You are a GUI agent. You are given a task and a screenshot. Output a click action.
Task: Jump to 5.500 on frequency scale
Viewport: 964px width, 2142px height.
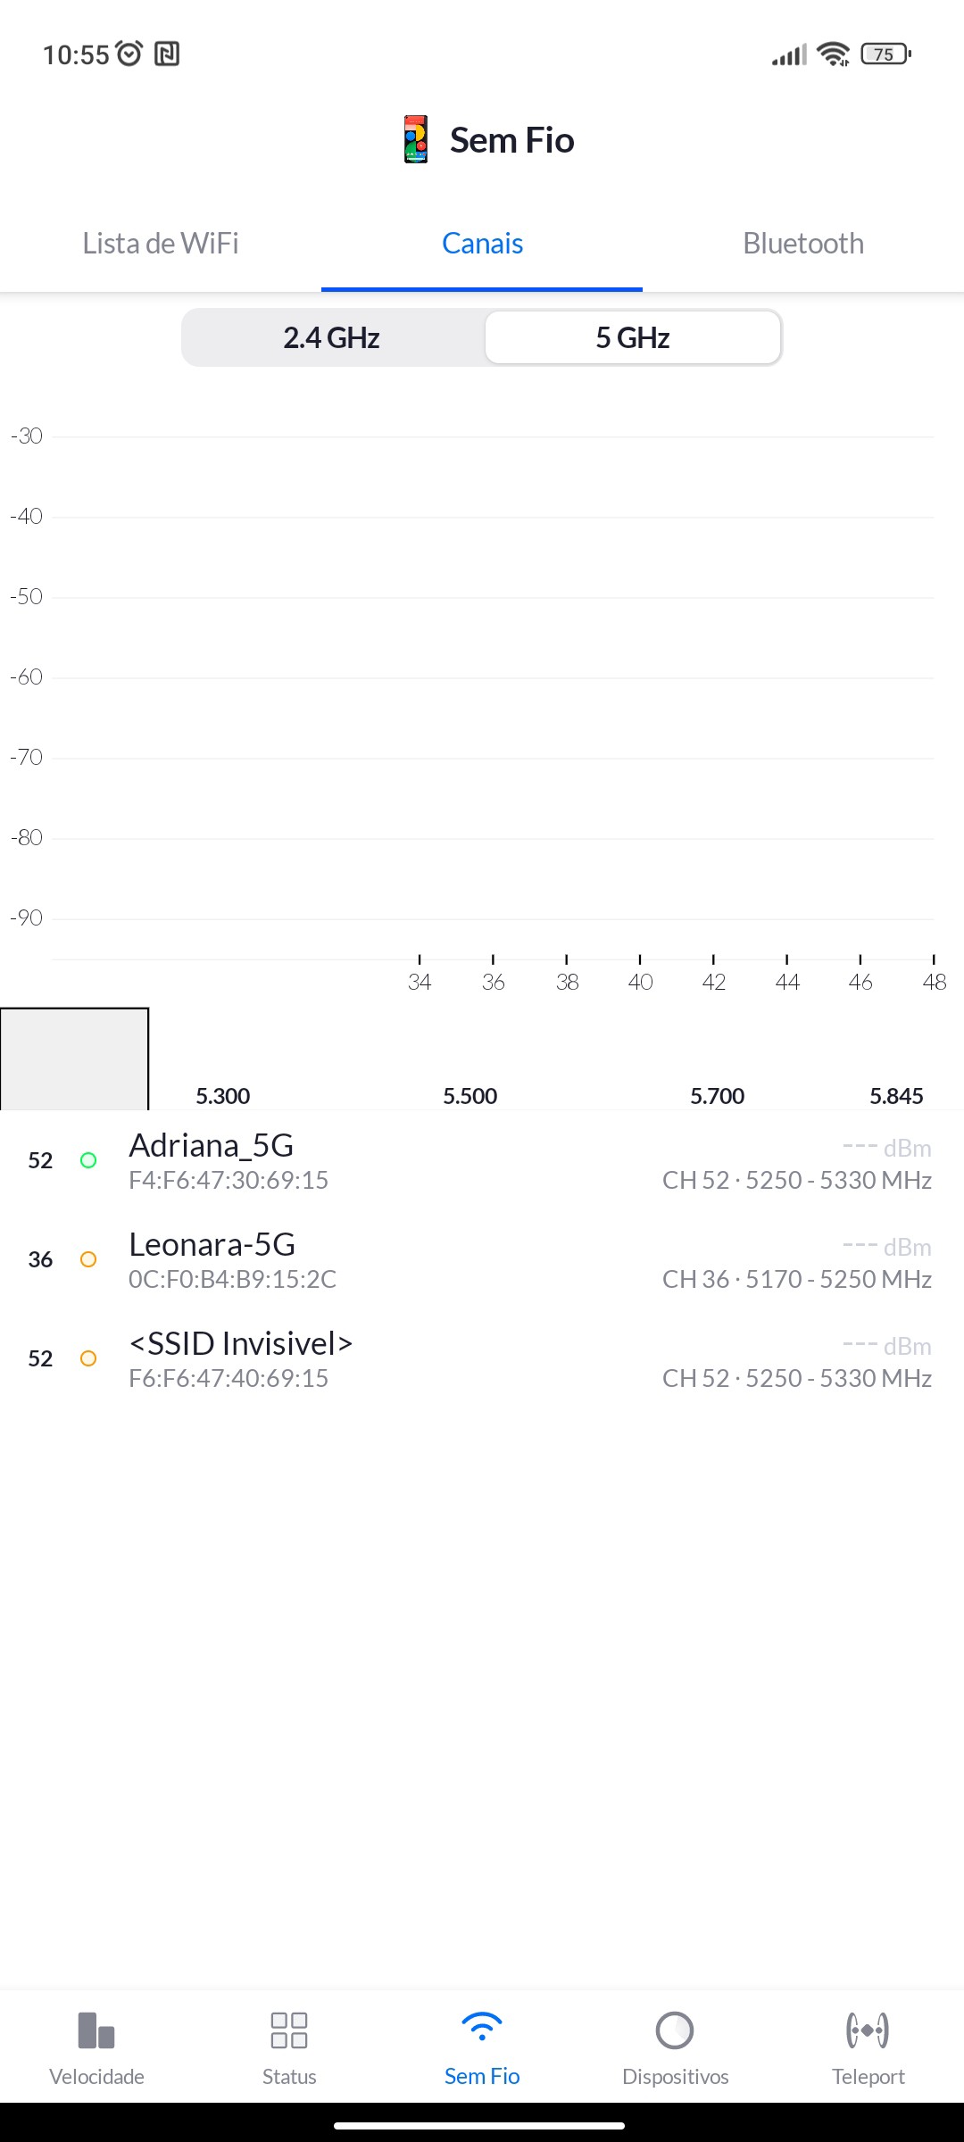click(x=470, y=1096)
